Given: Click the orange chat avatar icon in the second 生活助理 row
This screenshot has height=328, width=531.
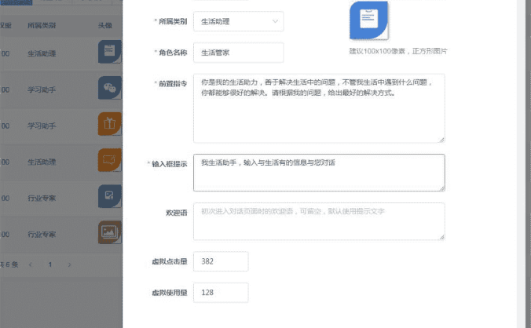Looking at the screenshot, I should (110, 160).
